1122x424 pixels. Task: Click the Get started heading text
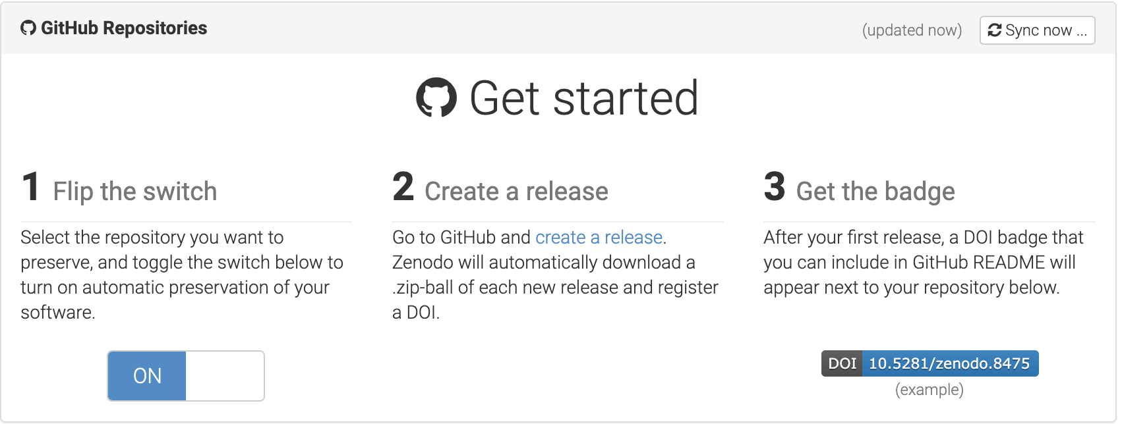point(584,98)
